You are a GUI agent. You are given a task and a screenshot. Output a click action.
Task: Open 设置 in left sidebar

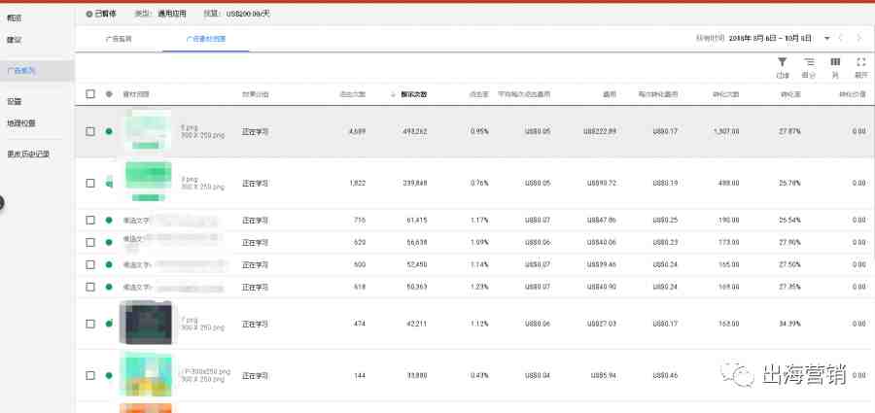pyautogui.click(x=15, y=102)
